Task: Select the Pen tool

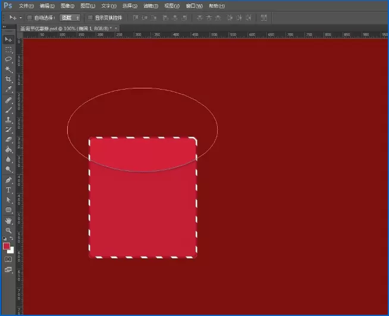Action: pyautogui.click(x=8, y=180)
